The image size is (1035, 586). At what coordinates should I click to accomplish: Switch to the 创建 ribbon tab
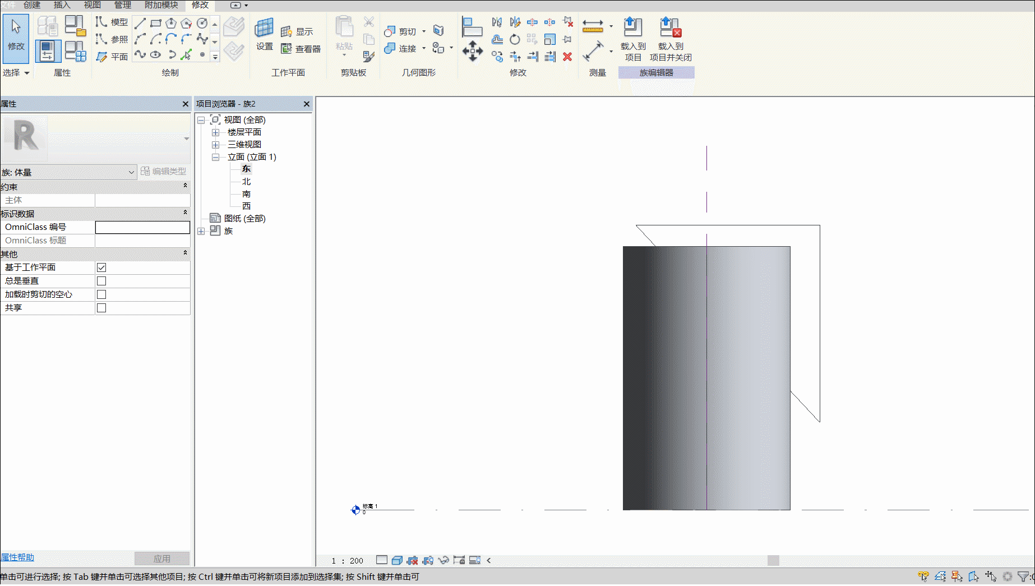point(32,5)
